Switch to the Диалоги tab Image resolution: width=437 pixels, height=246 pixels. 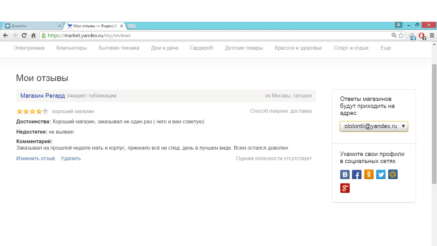pyautogui.click(x=33, y=26)
